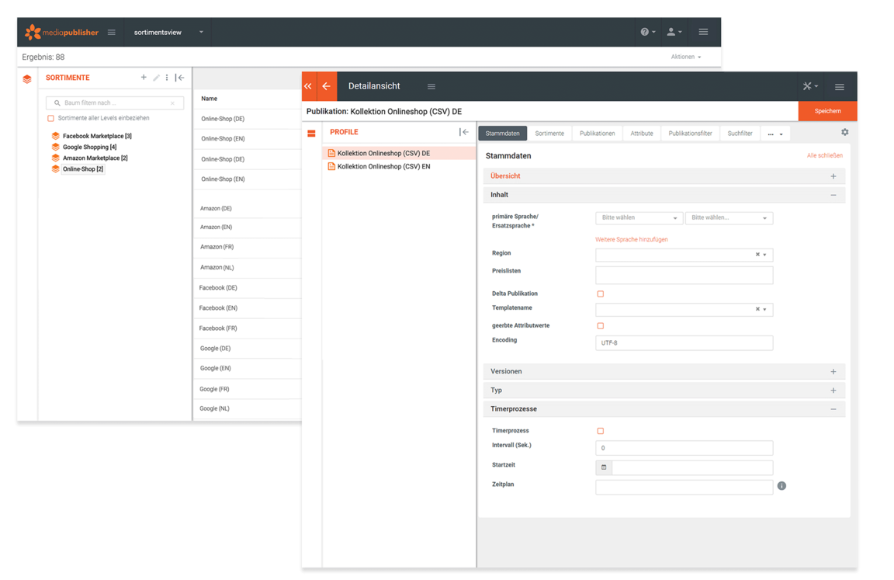Switch to the Publikationsfilter tab

690,134
